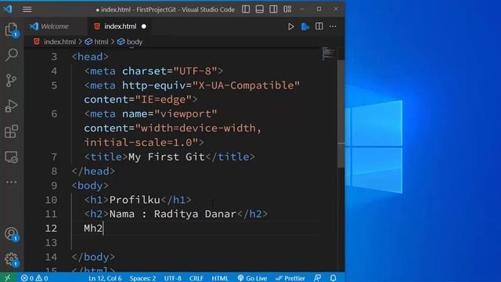Select language mode HTML in status bar
The image size is (501, 282).
[220, 278]
